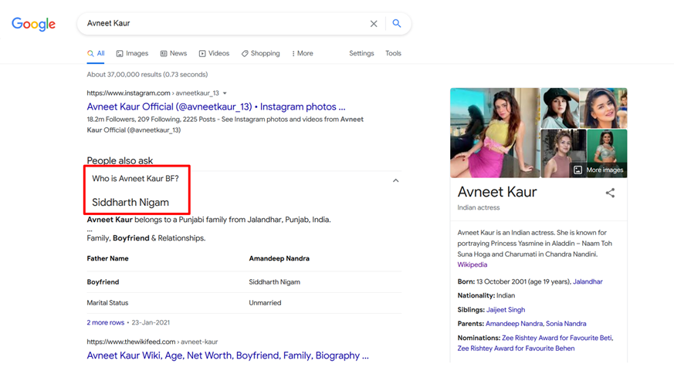Click the image icon in More images
674x377 pixels.
click(577, 170)
